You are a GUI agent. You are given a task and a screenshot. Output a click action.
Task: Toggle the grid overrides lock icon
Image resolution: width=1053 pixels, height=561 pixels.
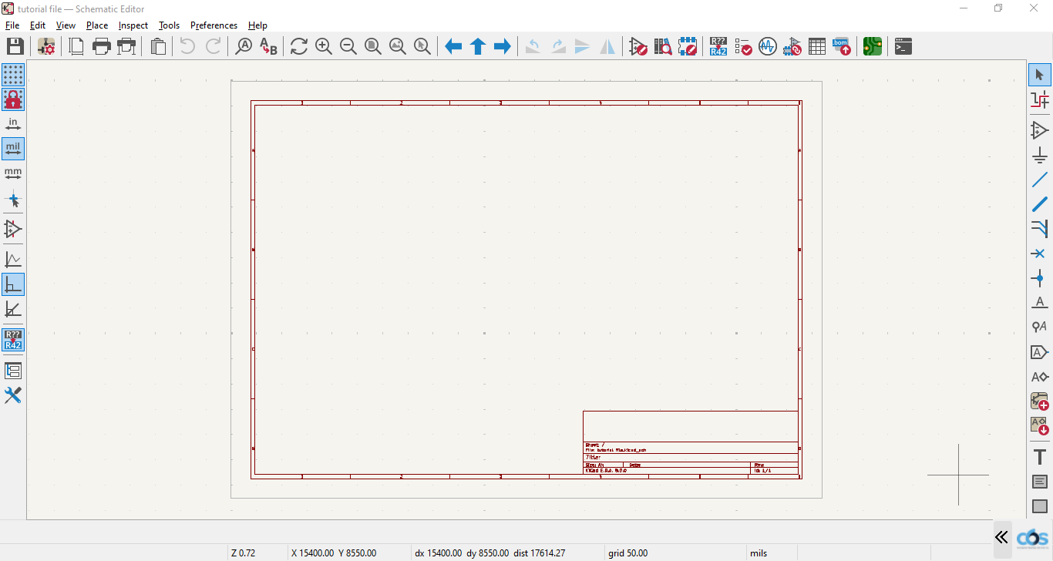[13, 99]
